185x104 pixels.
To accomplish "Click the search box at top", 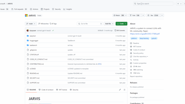I will coord(153,4).
